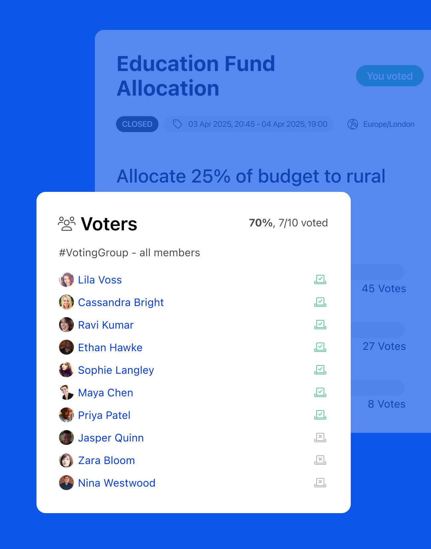Select the ballot icon beside Cassandra Bright
Screen dimensions: 431x549
[320, 302]
